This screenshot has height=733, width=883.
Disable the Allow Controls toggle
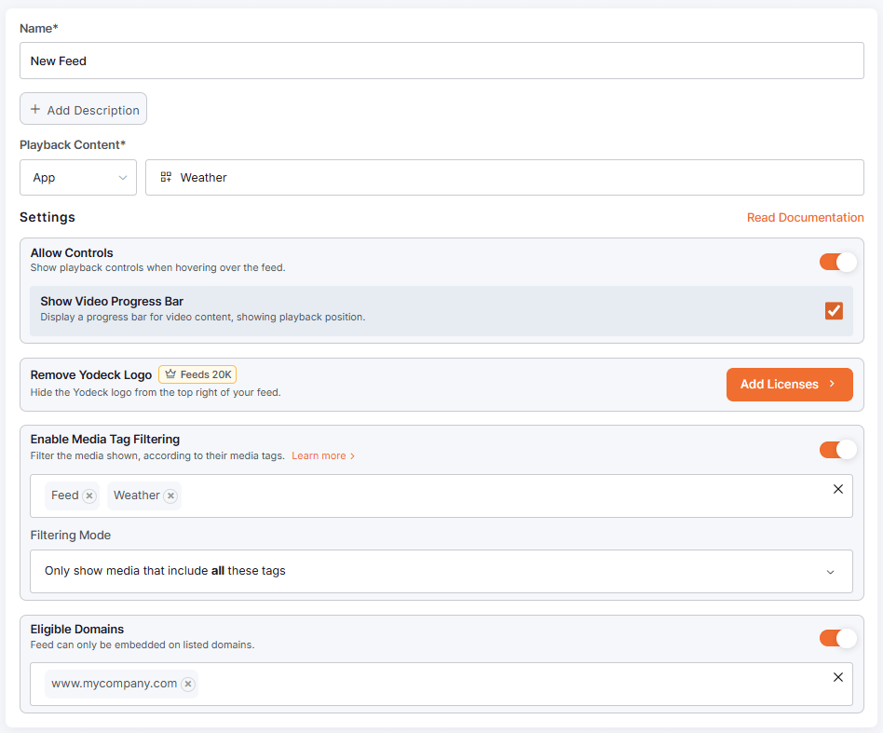click(837, 262)
